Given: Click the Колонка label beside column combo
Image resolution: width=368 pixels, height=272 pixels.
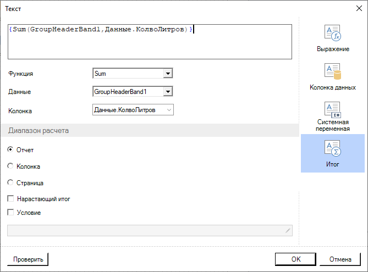Looking at the screenshot, I should 20,111.
